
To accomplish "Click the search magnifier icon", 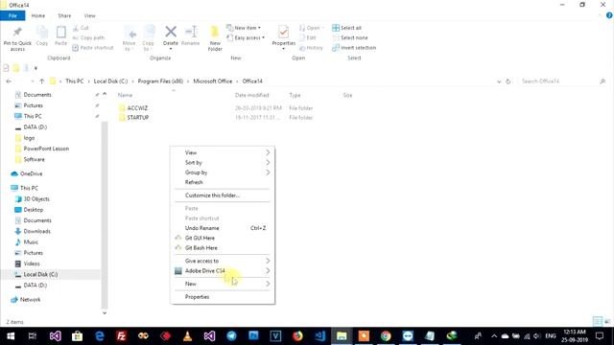I will pos(602,81).
